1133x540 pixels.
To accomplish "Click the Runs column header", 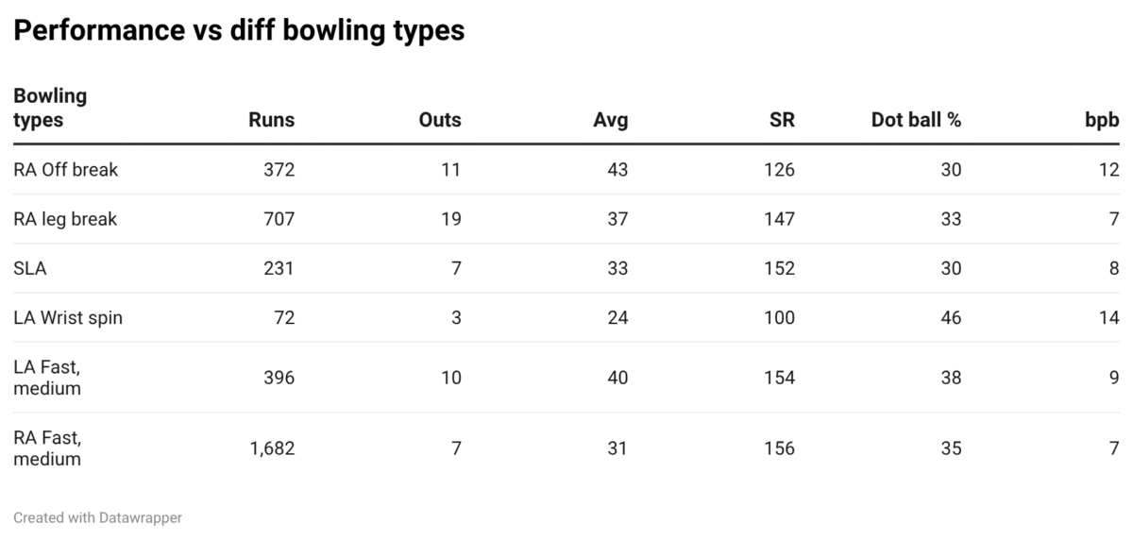I will point(271,120).
